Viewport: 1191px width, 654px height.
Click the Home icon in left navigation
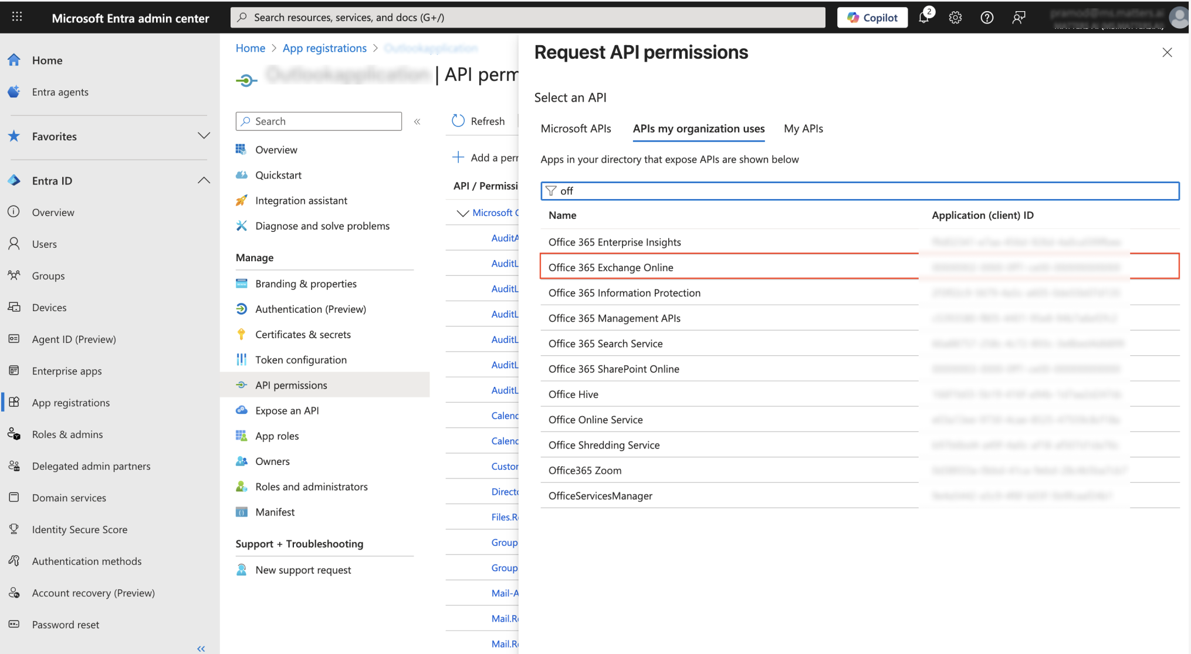pyautogui.click(x=14, y=60)
